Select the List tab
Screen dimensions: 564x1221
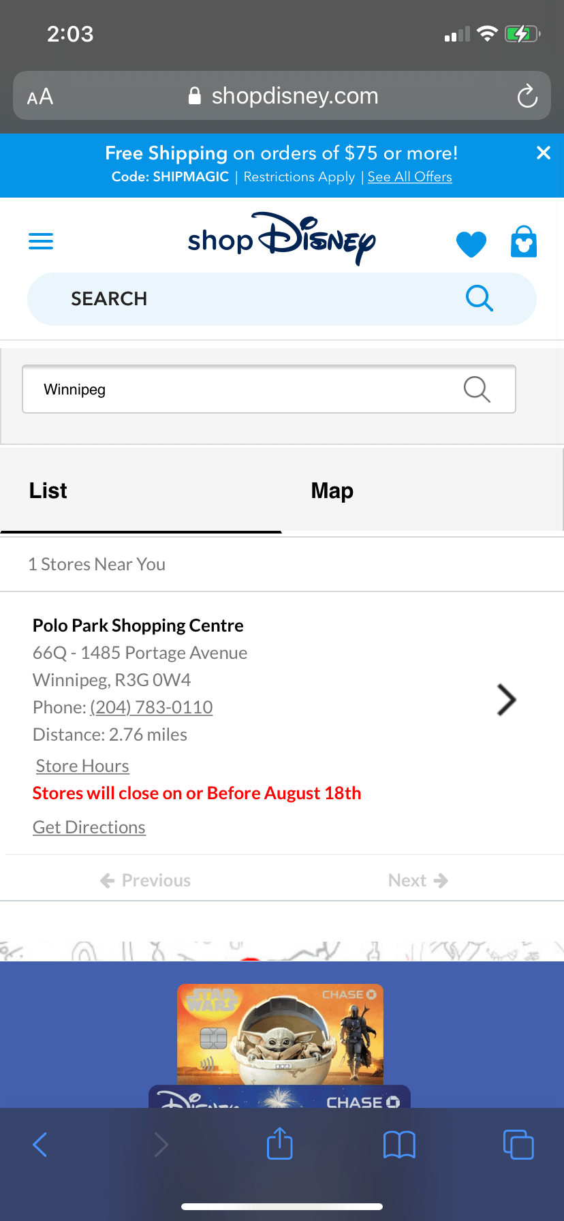(x=48, y=491)
